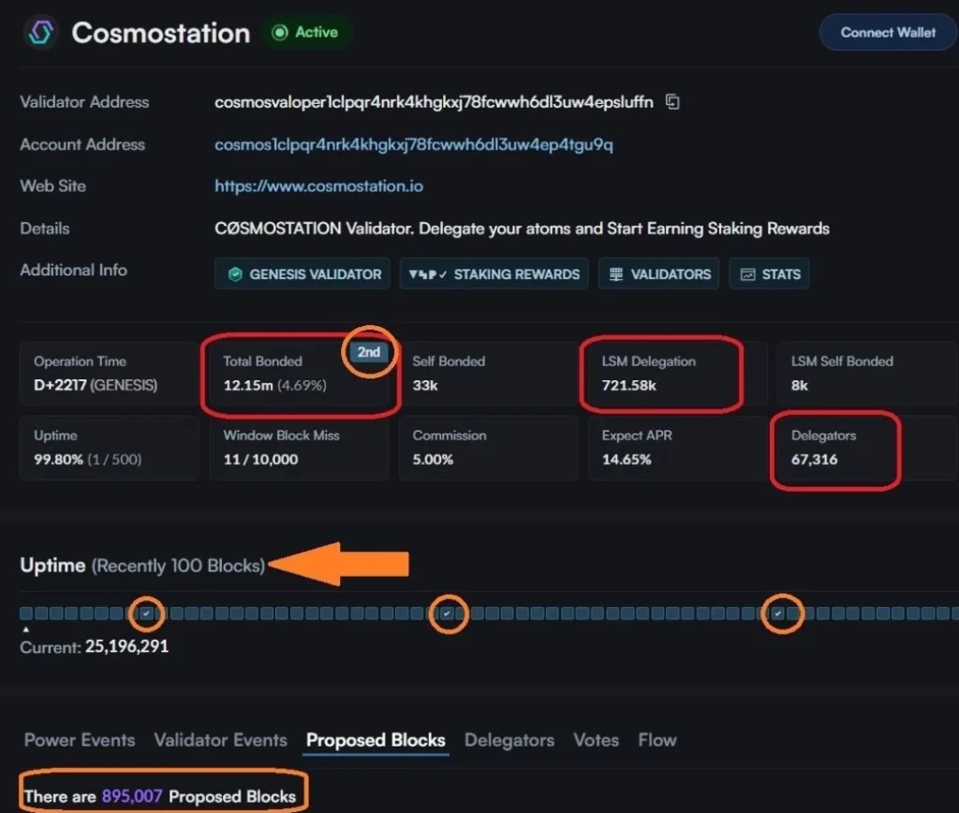
Task: Visit the cosmostation.io website link
Action: (318, 186)
